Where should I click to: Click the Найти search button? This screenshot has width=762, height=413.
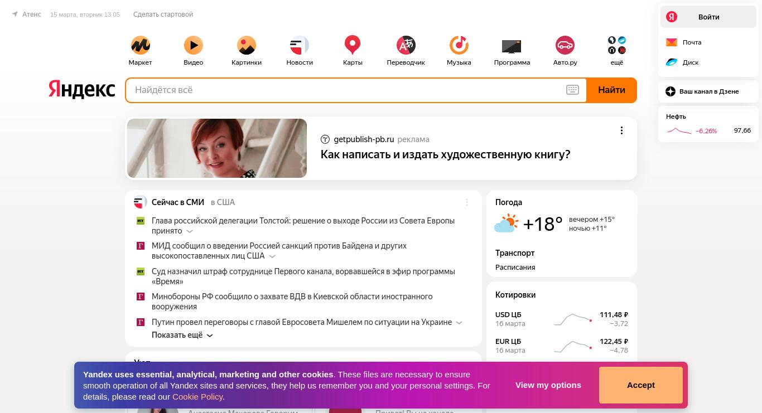(611, 90)
